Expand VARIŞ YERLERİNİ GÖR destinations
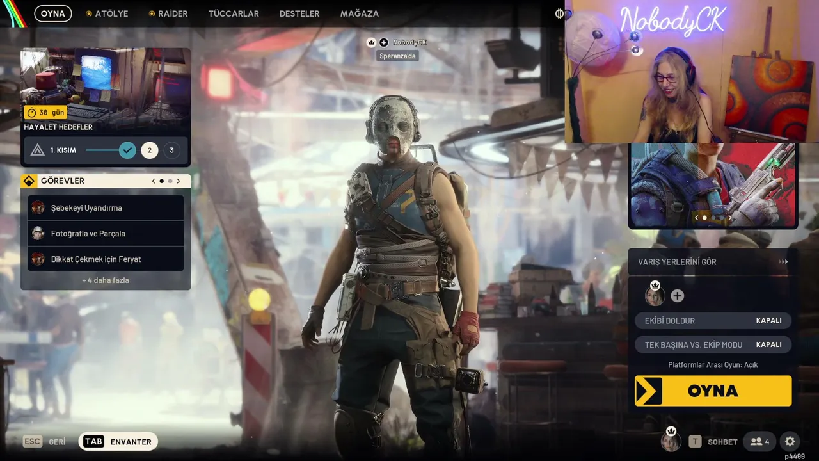 tap(713, 262)
